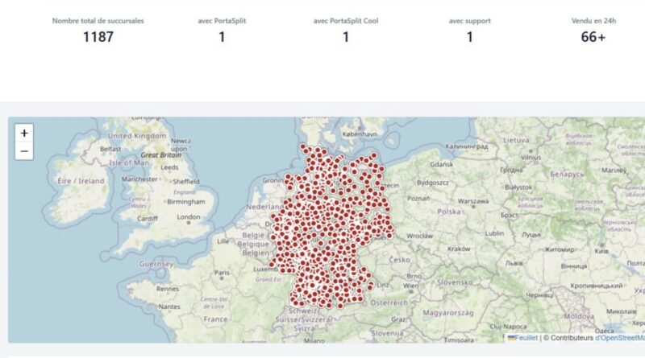Click the total succursales count 1187
The height and width of the screenshot is (358, 645).
(x=98, y=37)
